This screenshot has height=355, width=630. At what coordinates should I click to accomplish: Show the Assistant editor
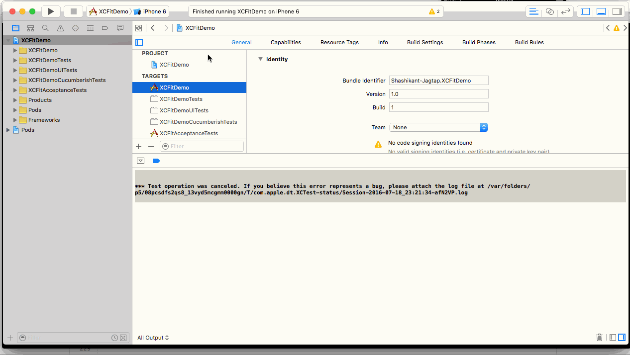[x=549, y=11]
